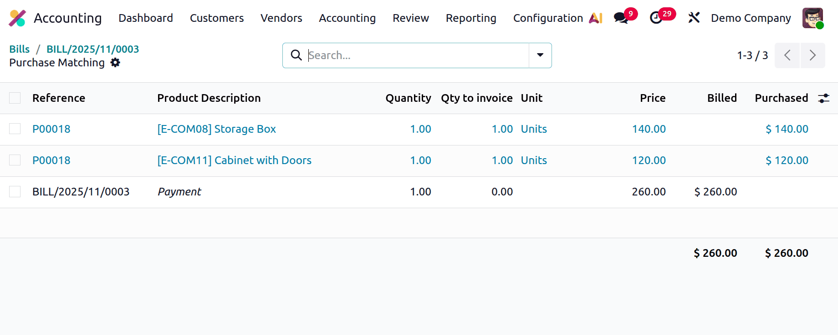Sort by the Purchased column header
Viewport: 838px width, 335px height.
click(x=782, y=98)
